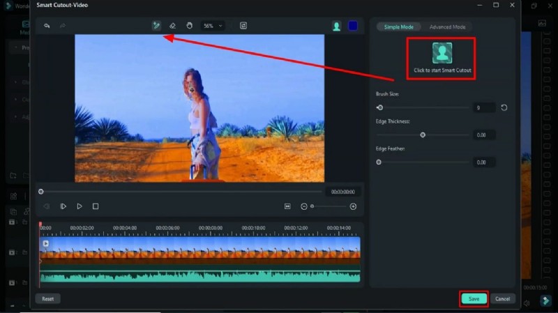Click the start Smart Cutout icon
558x313 pixels.
click(442, 53)
